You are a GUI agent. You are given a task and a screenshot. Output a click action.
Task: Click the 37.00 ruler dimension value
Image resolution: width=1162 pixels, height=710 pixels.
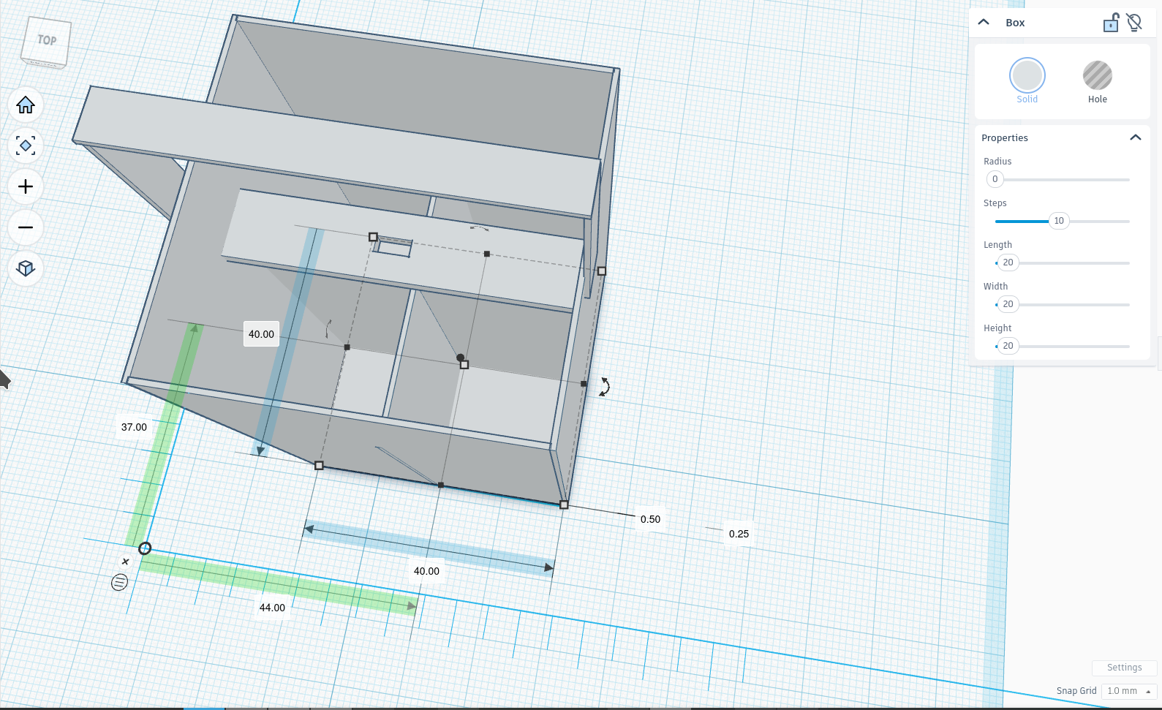(x=134, y=427)
